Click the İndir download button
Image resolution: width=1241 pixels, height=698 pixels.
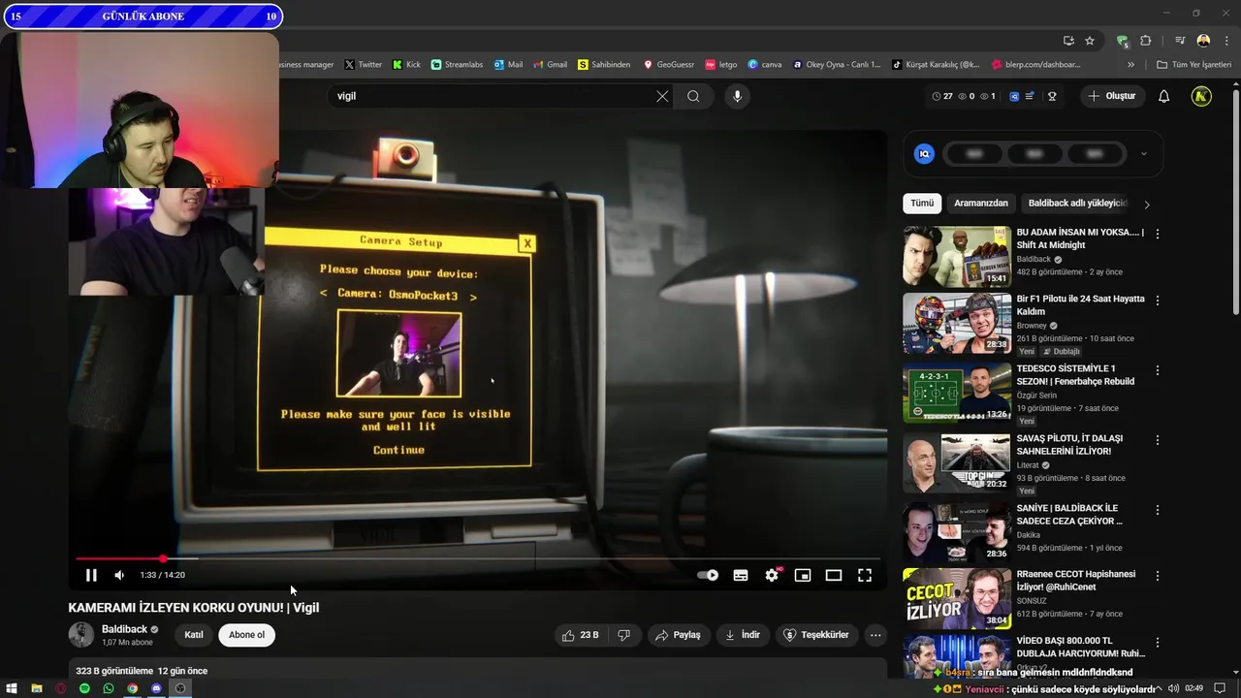pyautogui.click(x=743, y=635)
